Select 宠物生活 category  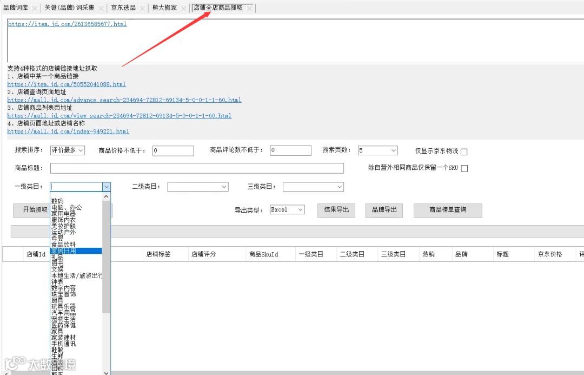pyautogui.click(x=63, y=319)
